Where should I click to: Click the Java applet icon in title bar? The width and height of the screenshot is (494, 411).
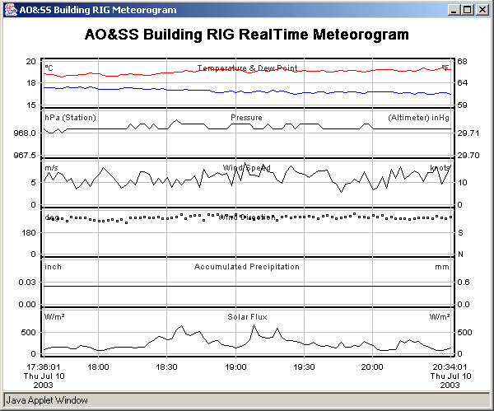[10, 10]
